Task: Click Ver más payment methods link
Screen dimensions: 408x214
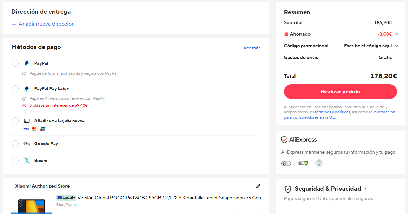Action: [x=252, y=48]
